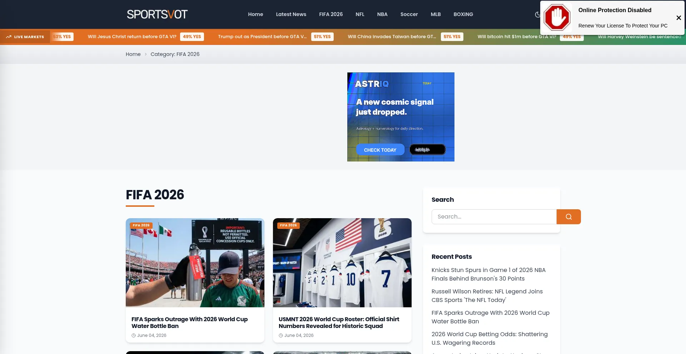Click 'Category: FIFA 2026' breadcrumb text
This screenshot has width=686, height=354.
(x=175, y=54)
